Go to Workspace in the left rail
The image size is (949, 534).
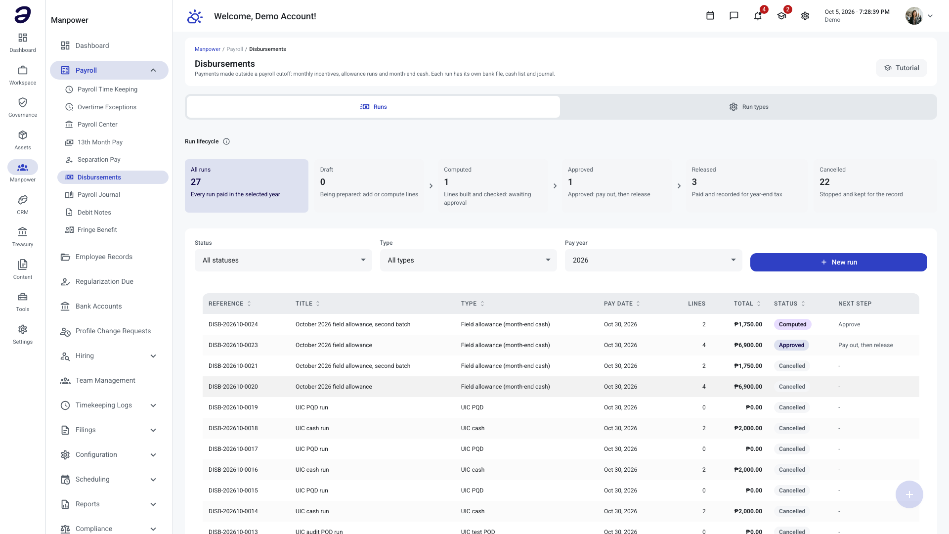[23, 75]
